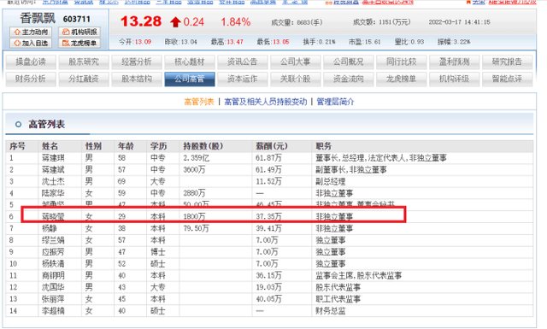The width and height of the screenshot is (547, 329).
Task: Open the 资讯公告 tab
Action: pyautogui.click(x=243, y=62)
